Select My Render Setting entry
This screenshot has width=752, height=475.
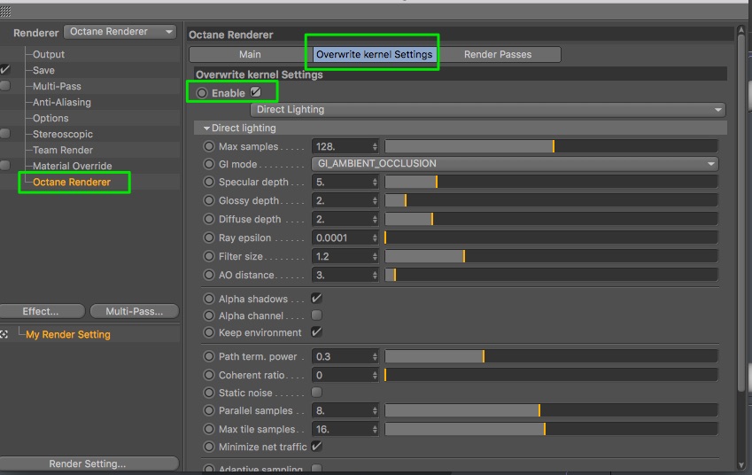[68, 334]
